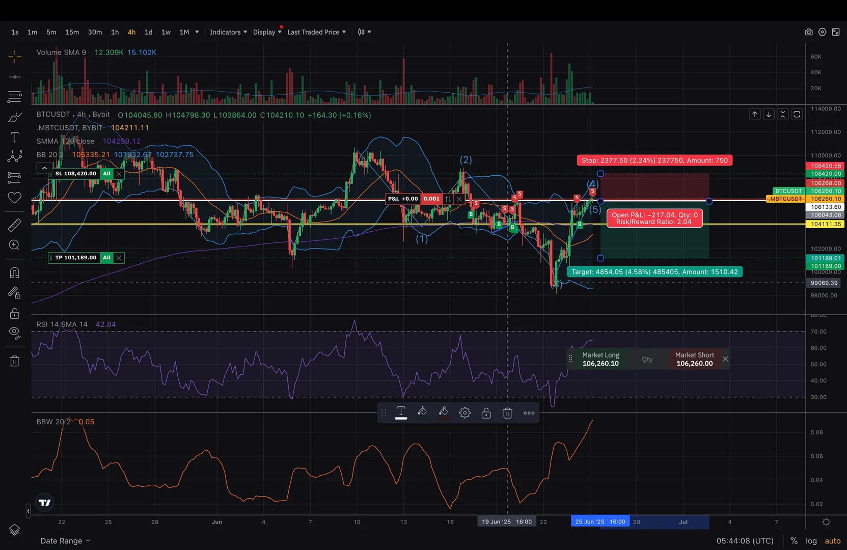
Task: Collapse the main chart pane
Action: click(783, 115)
